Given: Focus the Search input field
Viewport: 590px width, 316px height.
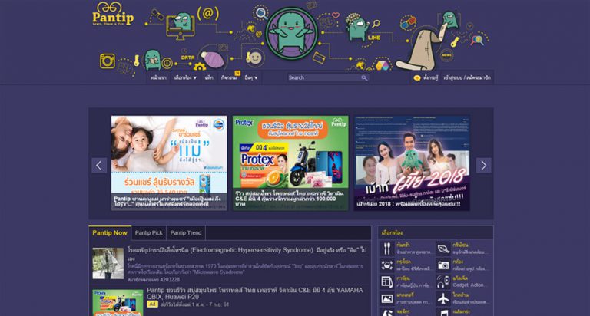Looking at the screenshot, I should pyautogui.click(x=324, y=77).
